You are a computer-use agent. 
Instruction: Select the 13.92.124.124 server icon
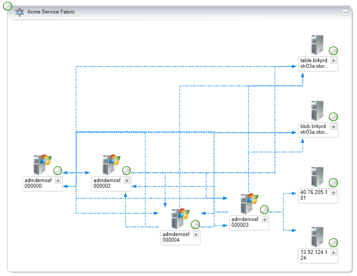pos(316,236)
